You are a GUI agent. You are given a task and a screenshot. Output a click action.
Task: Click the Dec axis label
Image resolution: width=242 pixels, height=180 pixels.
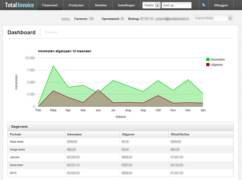coord(188,110)
